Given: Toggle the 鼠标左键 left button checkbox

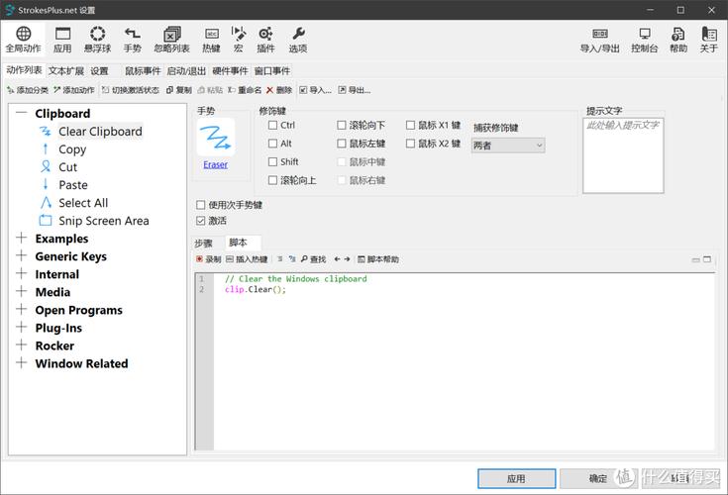Looking at the screenshot, I should point(342,144).
